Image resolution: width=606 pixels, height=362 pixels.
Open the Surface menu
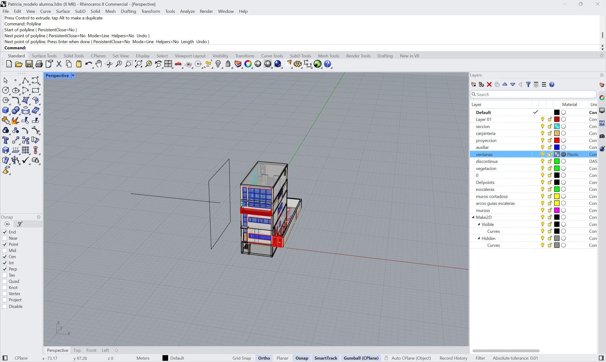click(x=63, y=11)
